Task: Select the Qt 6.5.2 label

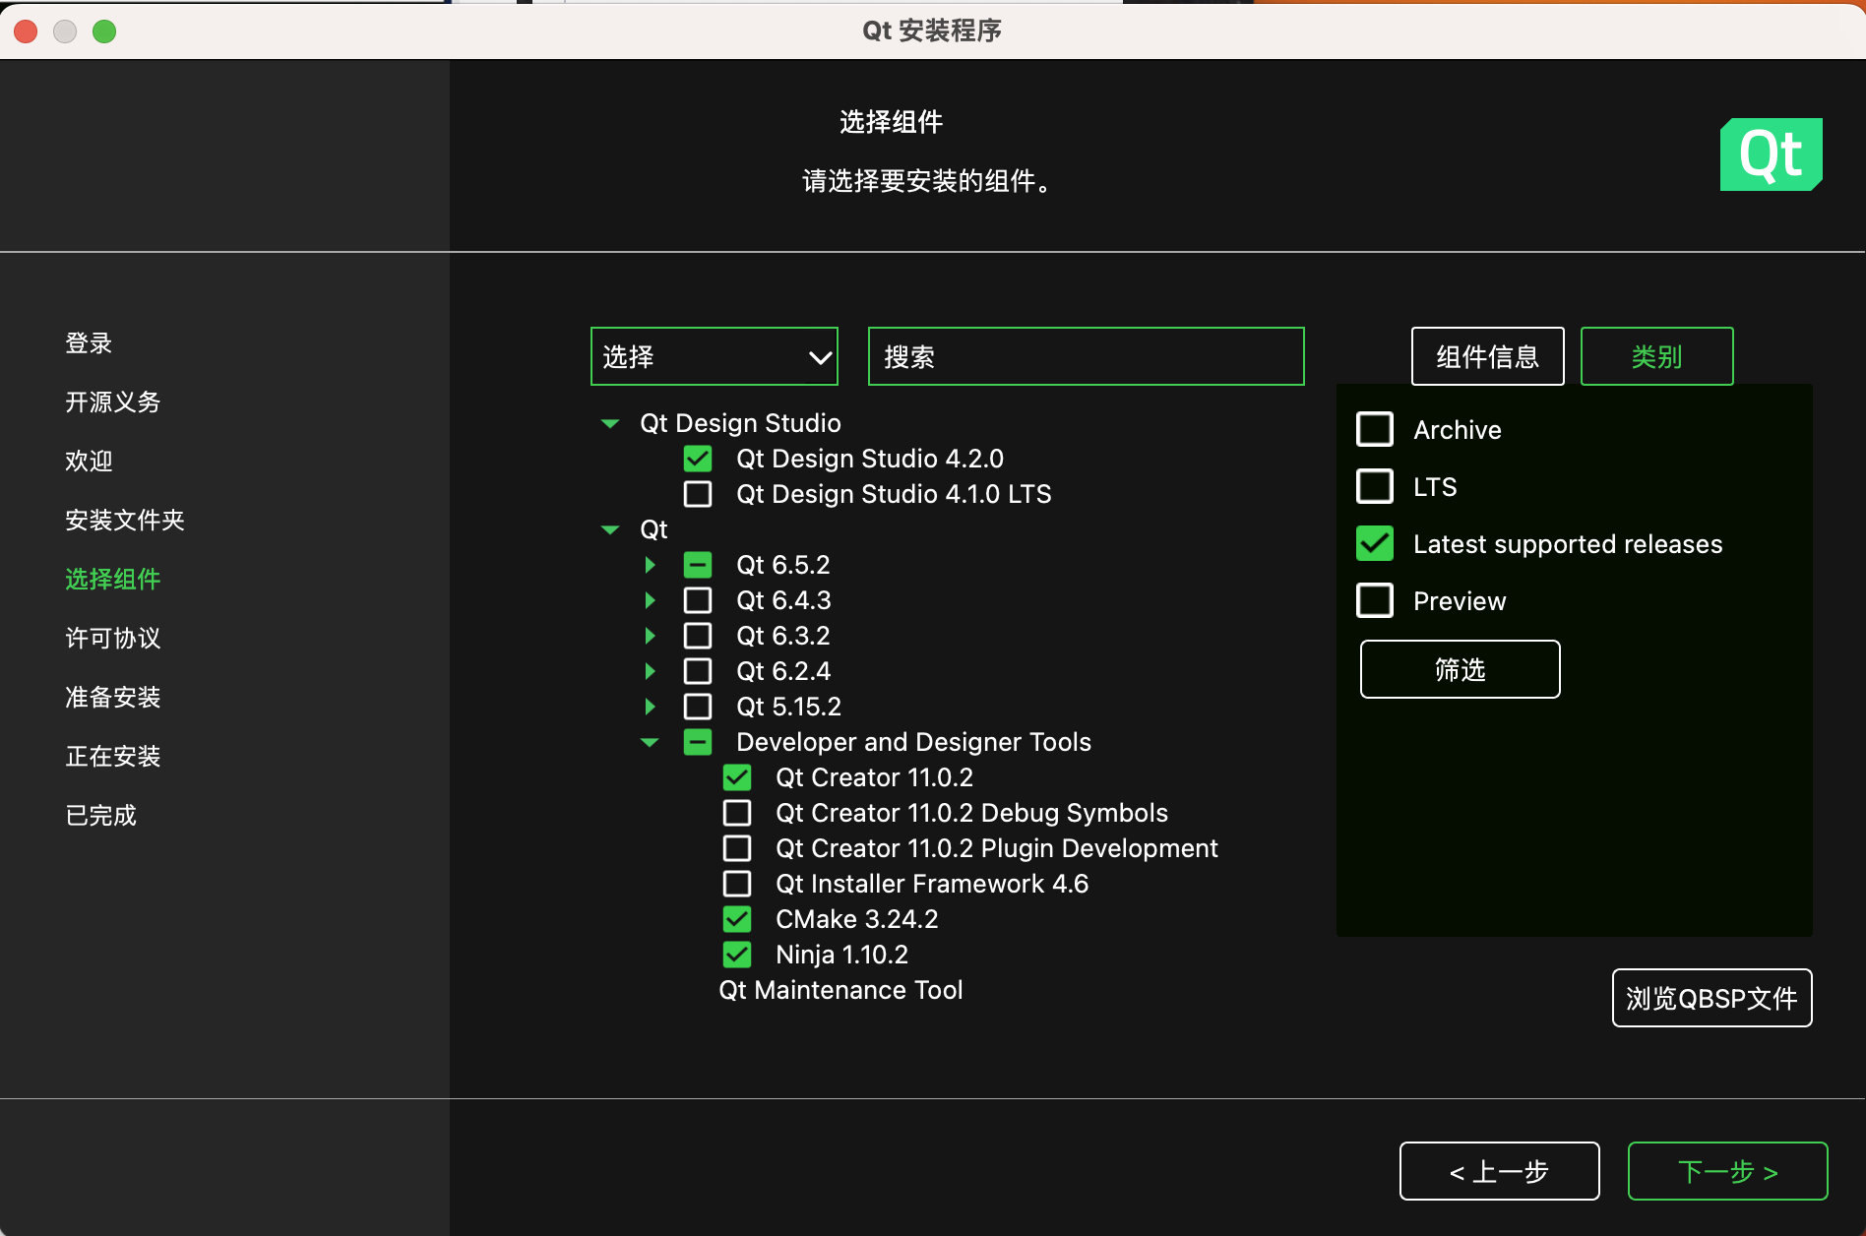Action: (x=782, y=565)
